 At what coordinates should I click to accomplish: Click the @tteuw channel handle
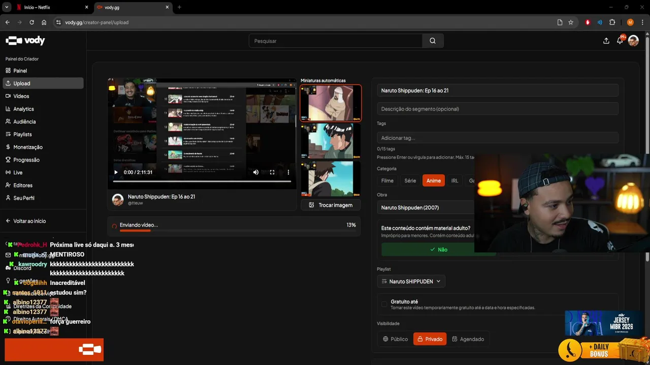tap(135, 203)
